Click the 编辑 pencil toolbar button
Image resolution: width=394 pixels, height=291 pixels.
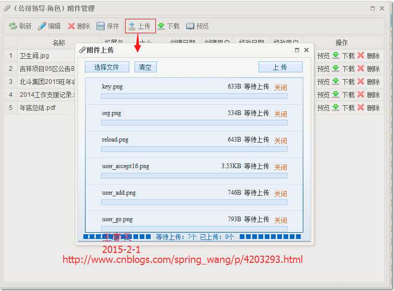49,26
